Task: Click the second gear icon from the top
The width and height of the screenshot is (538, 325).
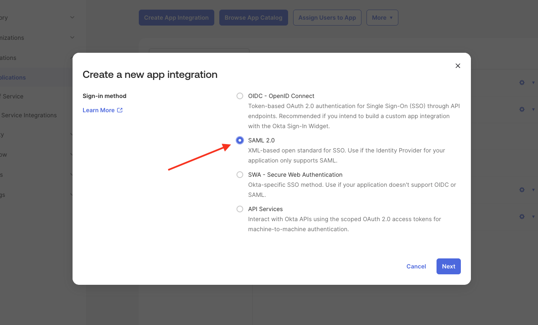Action: 522,109
